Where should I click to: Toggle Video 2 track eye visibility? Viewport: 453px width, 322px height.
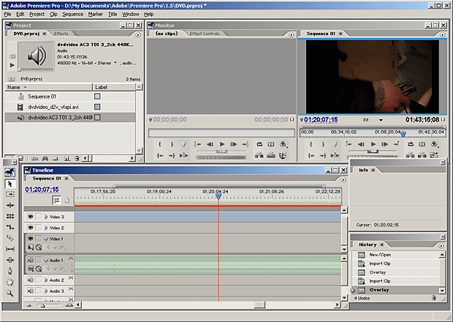tap(31, 228)
